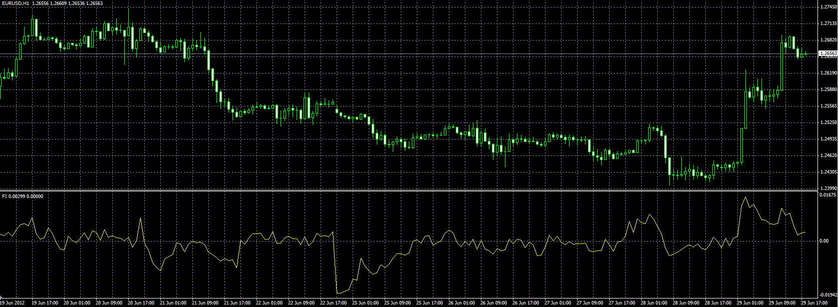
Task: Click the 1.27135 price scale label
Action: [x=829, y=23]
